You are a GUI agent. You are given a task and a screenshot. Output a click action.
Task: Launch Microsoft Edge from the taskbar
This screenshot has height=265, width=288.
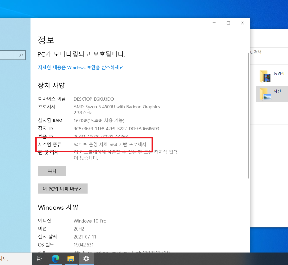55,259
